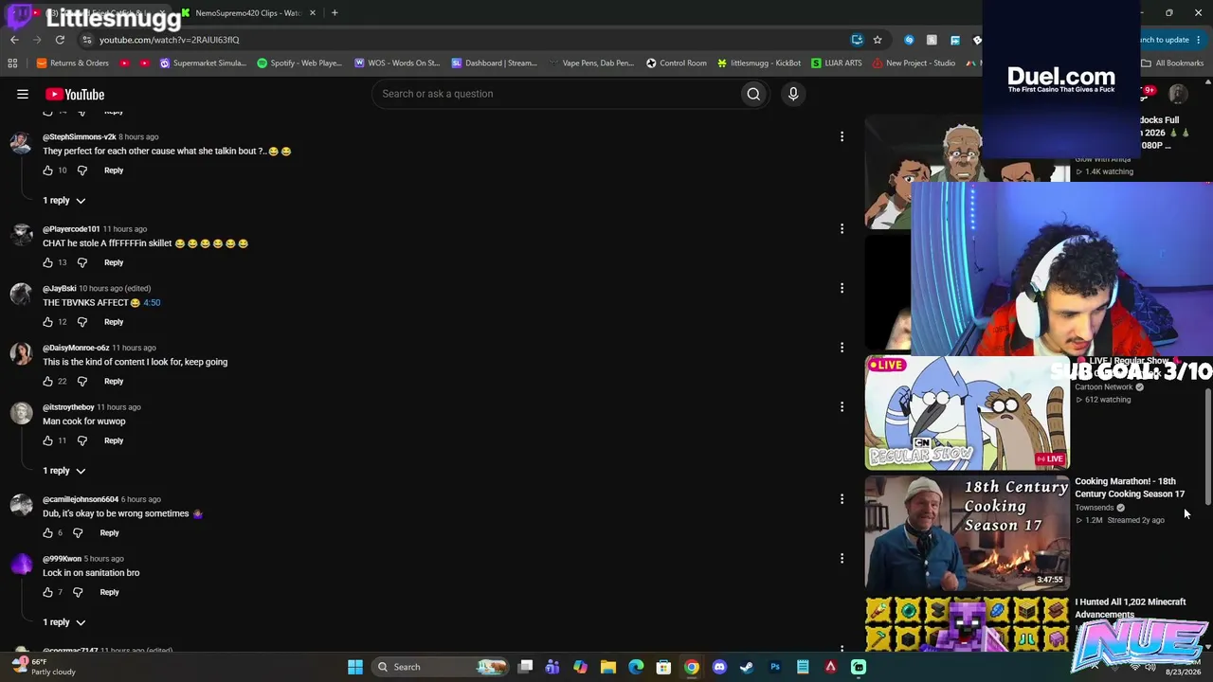The height and width of the screenshot is (682, 1213).
Task: Open options menu for @JayBski comment
Action: point(842,288)
